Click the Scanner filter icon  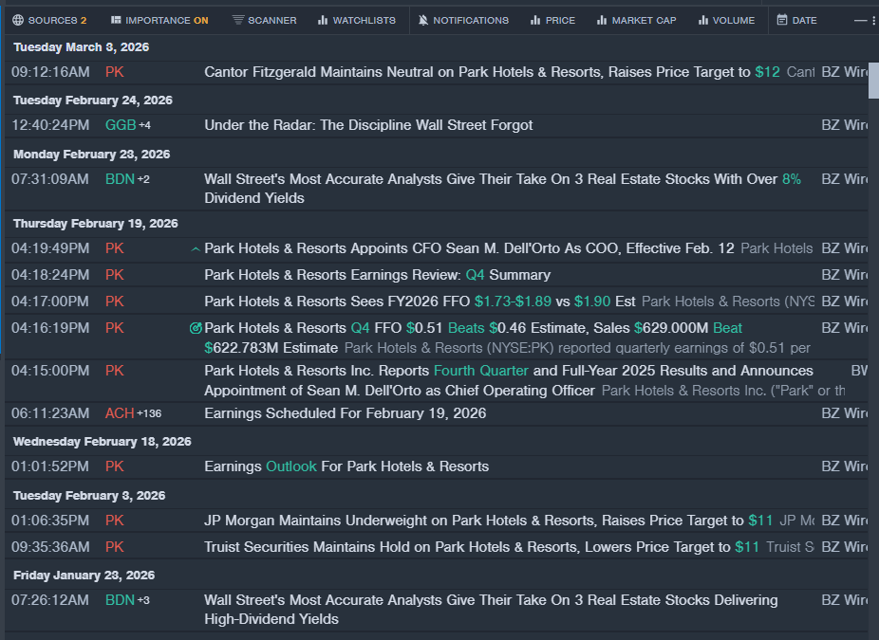[238, 20]
